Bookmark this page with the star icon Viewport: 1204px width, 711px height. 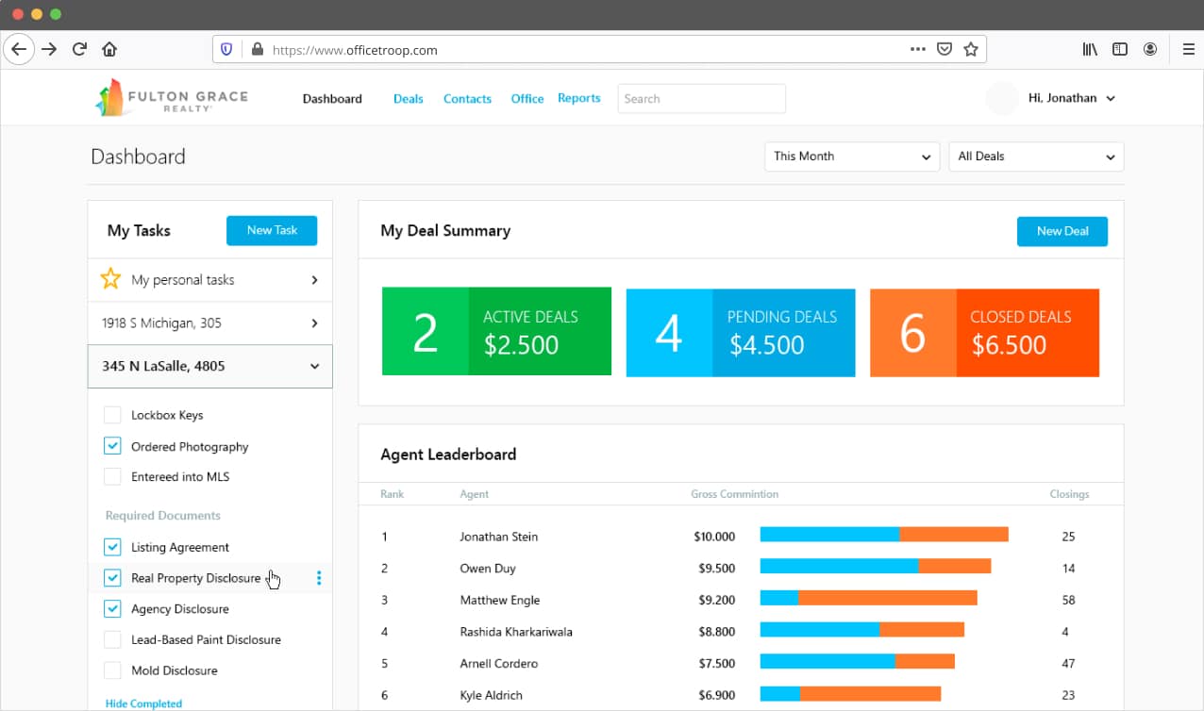(971, 49)
